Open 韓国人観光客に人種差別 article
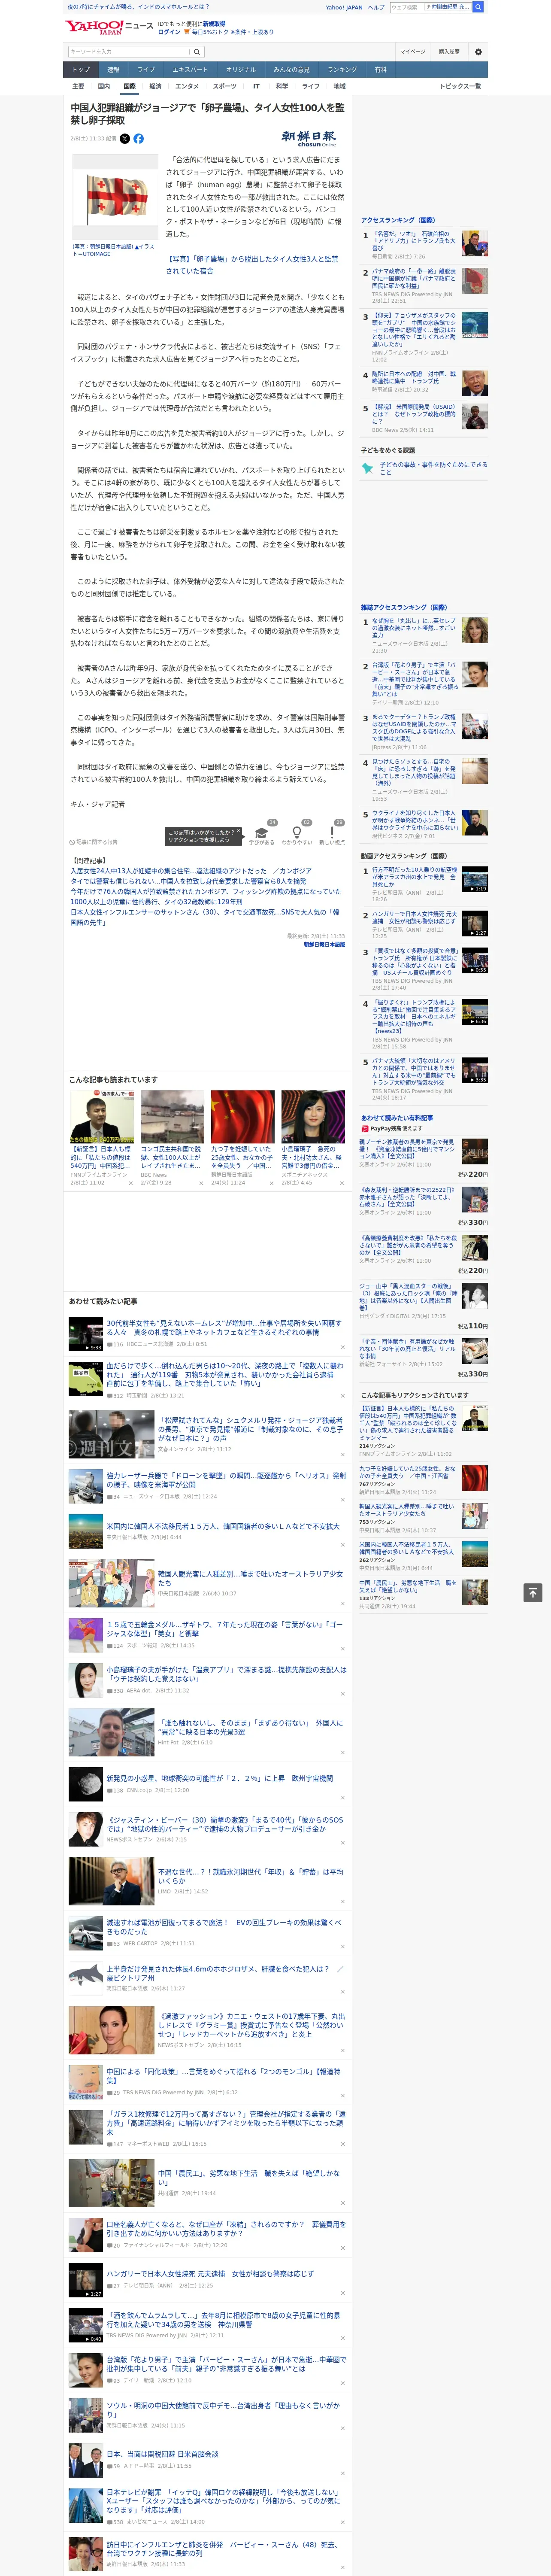 (250, 1577)
